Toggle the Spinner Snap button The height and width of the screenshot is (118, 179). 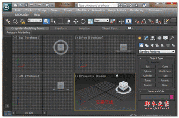pyautogui.click(x=158, y=21)
